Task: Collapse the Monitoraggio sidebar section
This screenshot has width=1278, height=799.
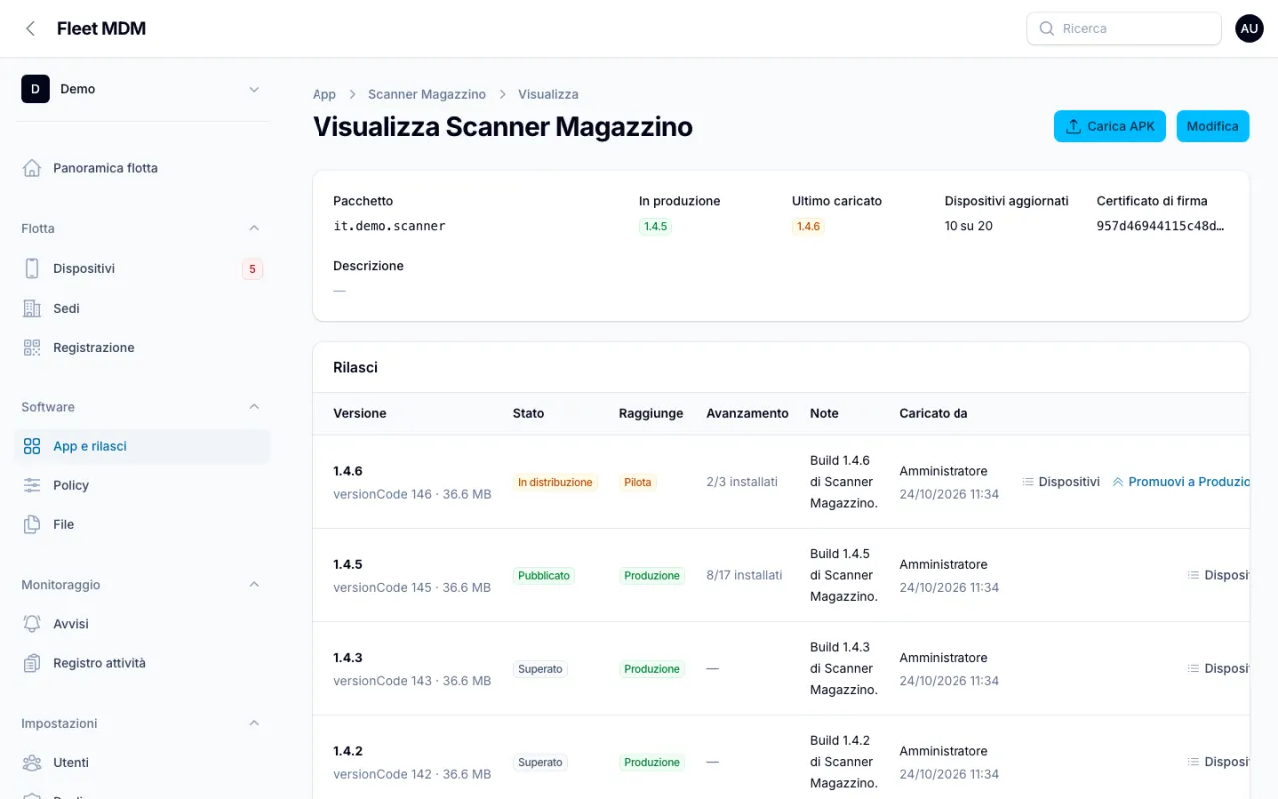Action: pos(254,585)
